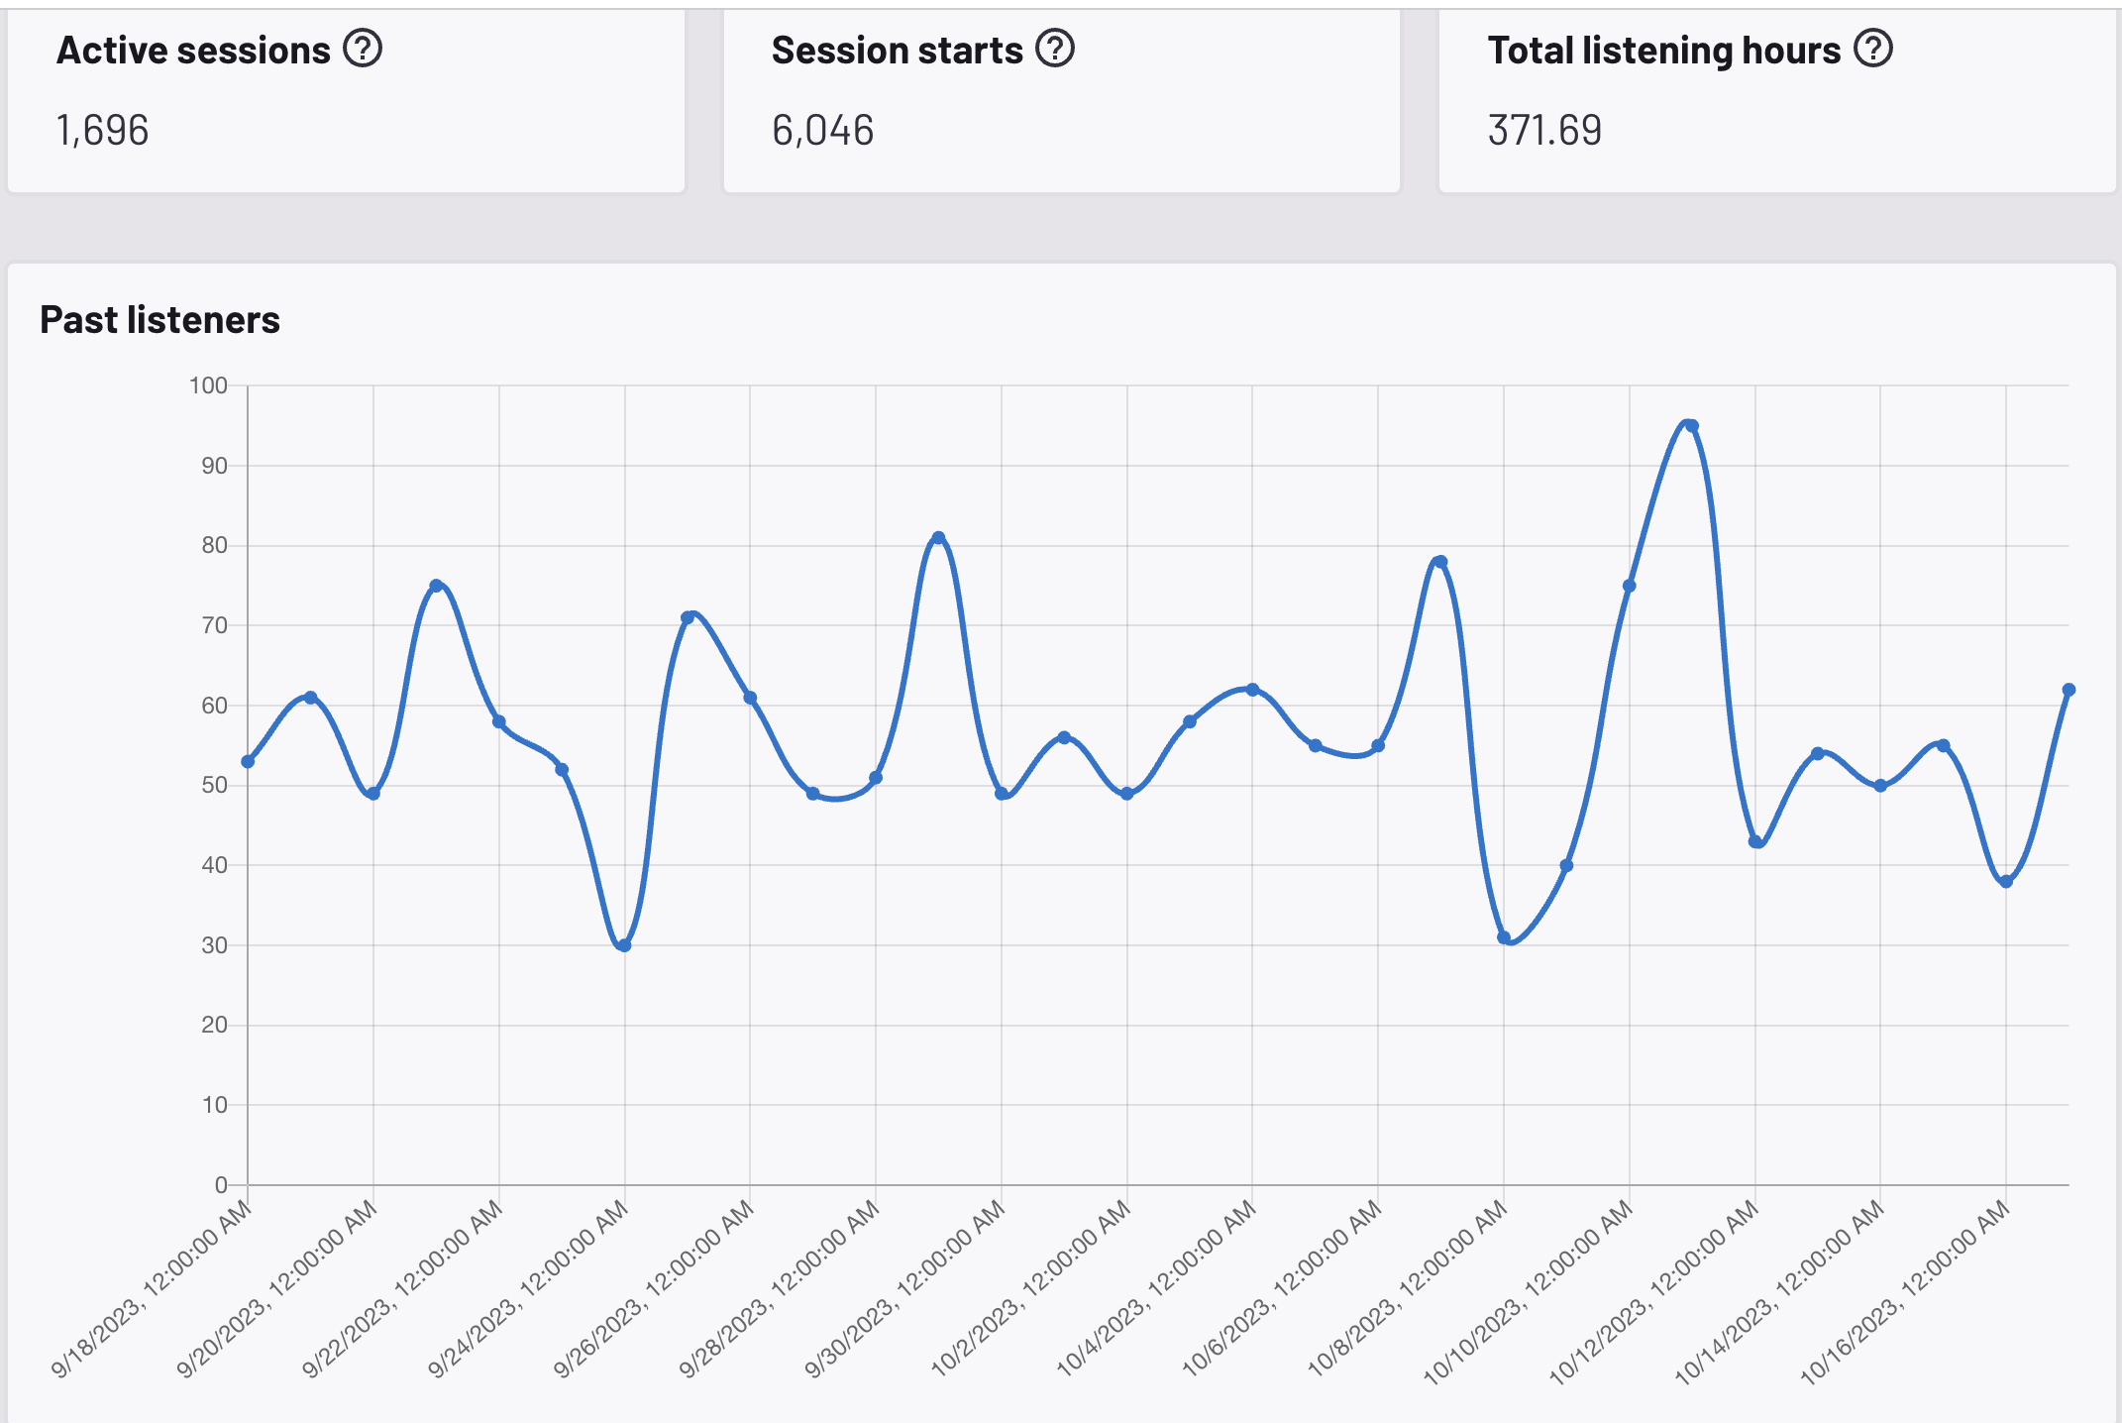2122x1423 pixels.
Task: Click the first data point at 53 listeners
Action: 248,761
